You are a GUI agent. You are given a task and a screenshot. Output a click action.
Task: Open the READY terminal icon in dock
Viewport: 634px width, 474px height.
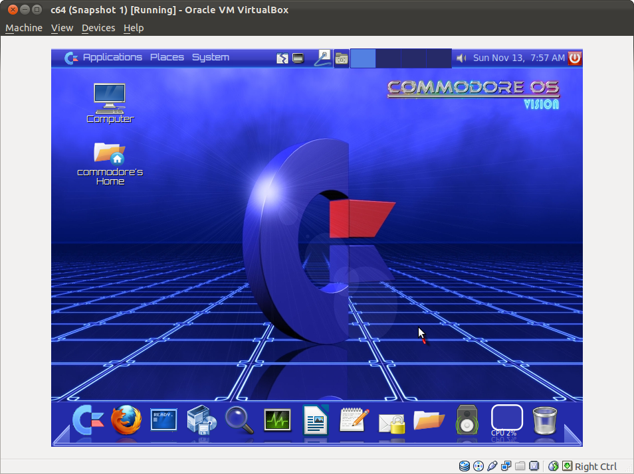(163, 420)
